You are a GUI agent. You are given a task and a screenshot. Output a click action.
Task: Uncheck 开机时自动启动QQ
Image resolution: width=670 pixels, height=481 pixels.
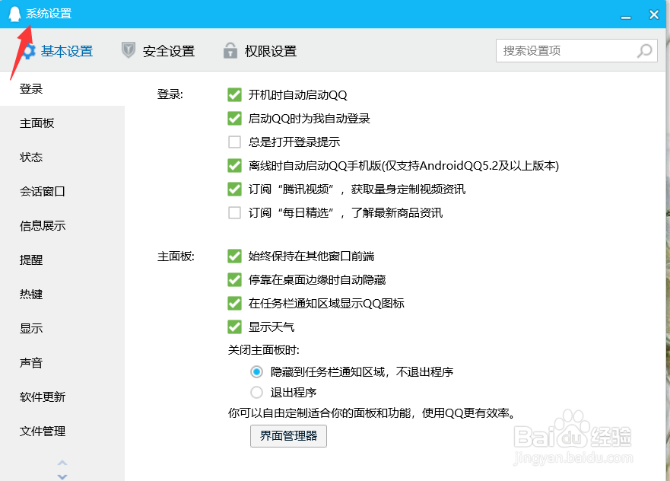point(234,94)
